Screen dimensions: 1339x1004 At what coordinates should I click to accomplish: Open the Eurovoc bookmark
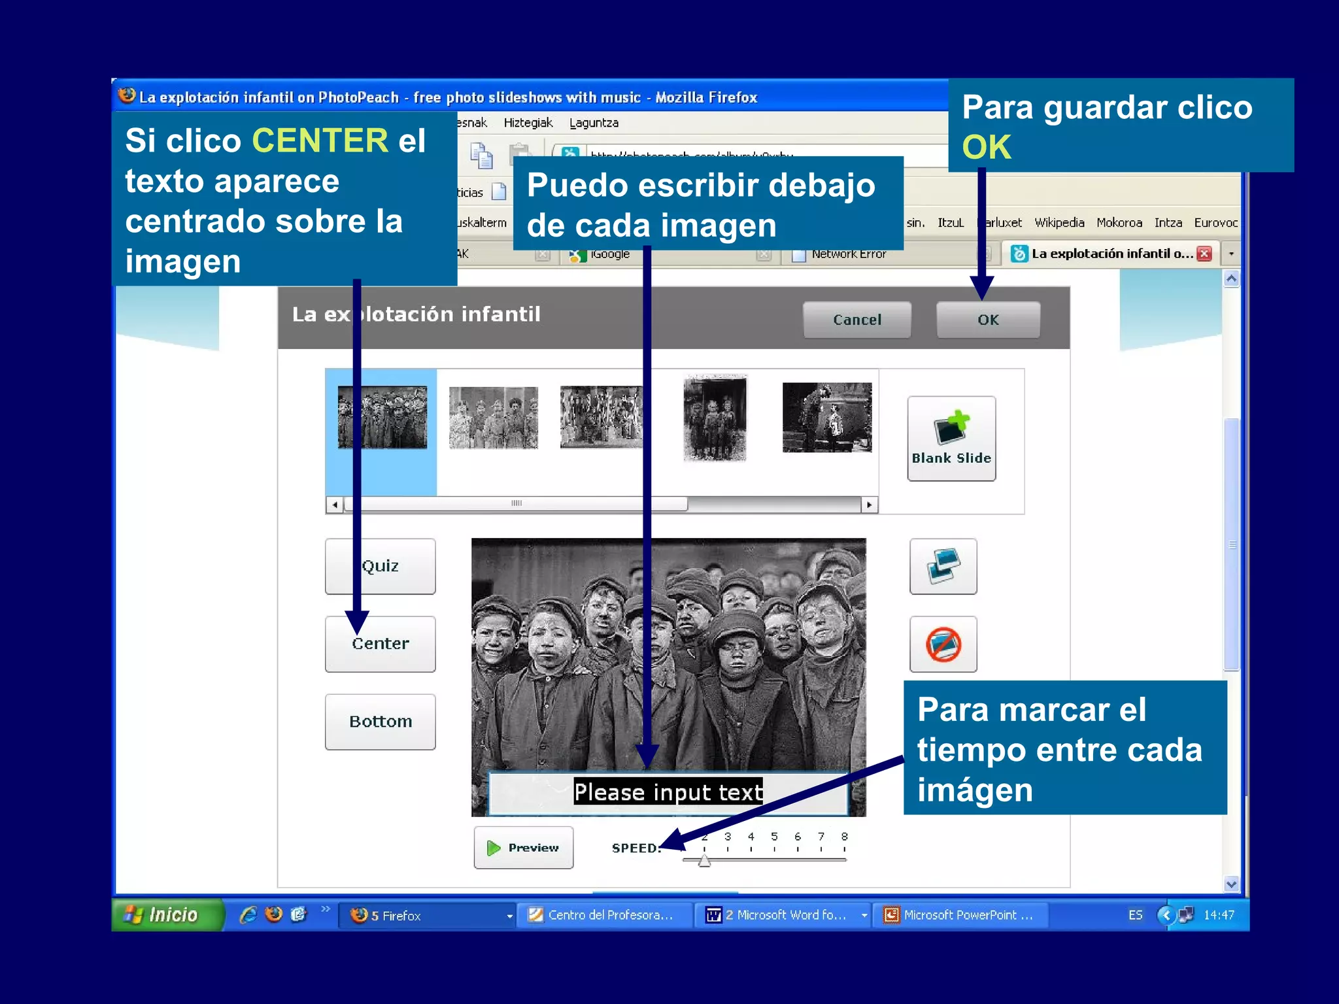point(1215,223)
